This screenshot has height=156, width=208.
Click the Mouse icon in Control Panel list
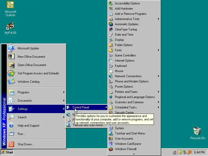(111, 71)
